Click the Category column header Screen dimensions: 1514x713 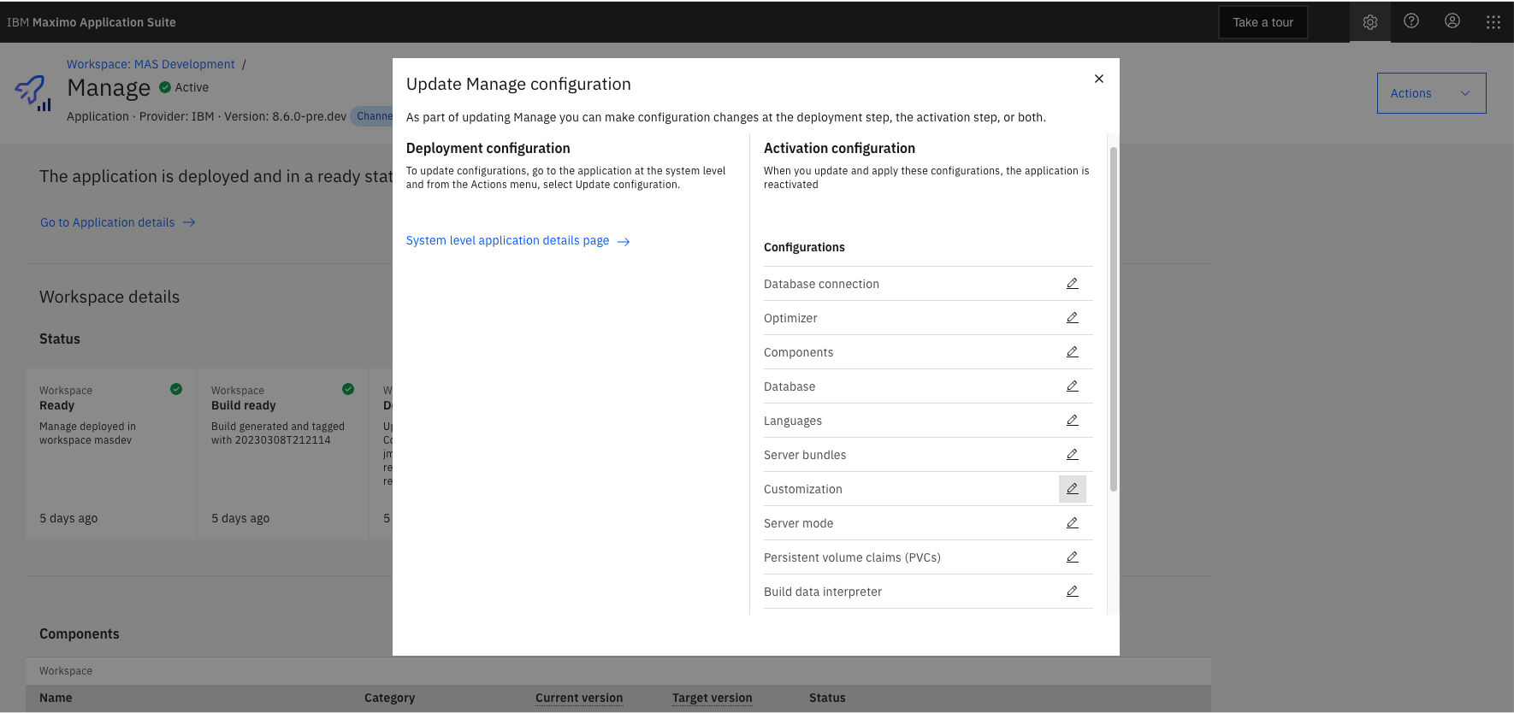coord(389,698)
